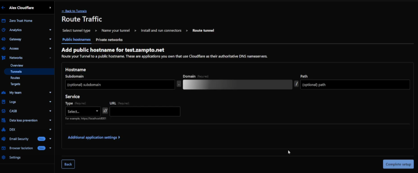Follow the Back to Tunnels link
Image resolution: width=418 pixels, height=173 pixels.
pos(74,11)
